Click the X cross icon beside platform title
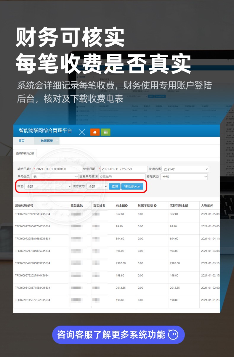The width and height of the screenshot is (234, 357). [x=82, y=132]
